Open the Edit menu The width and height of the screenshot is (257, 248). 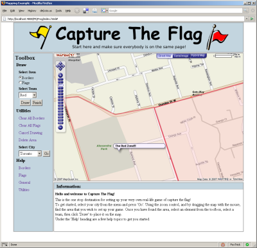point(13,11)
